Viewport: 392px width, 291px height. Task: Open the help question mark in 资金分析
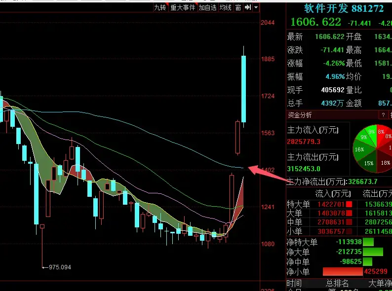click(383, 115)
